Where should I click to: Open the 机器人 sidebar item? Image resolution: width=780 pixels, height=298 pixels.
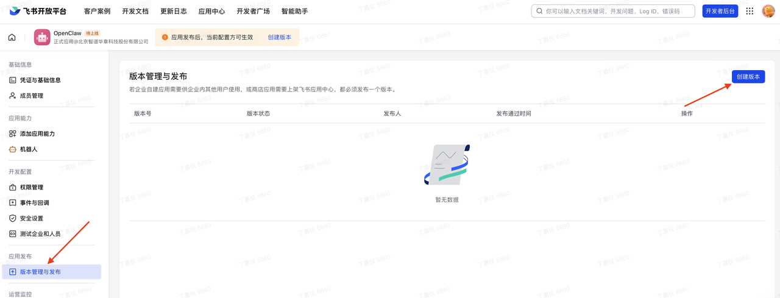tap(29, 149)
